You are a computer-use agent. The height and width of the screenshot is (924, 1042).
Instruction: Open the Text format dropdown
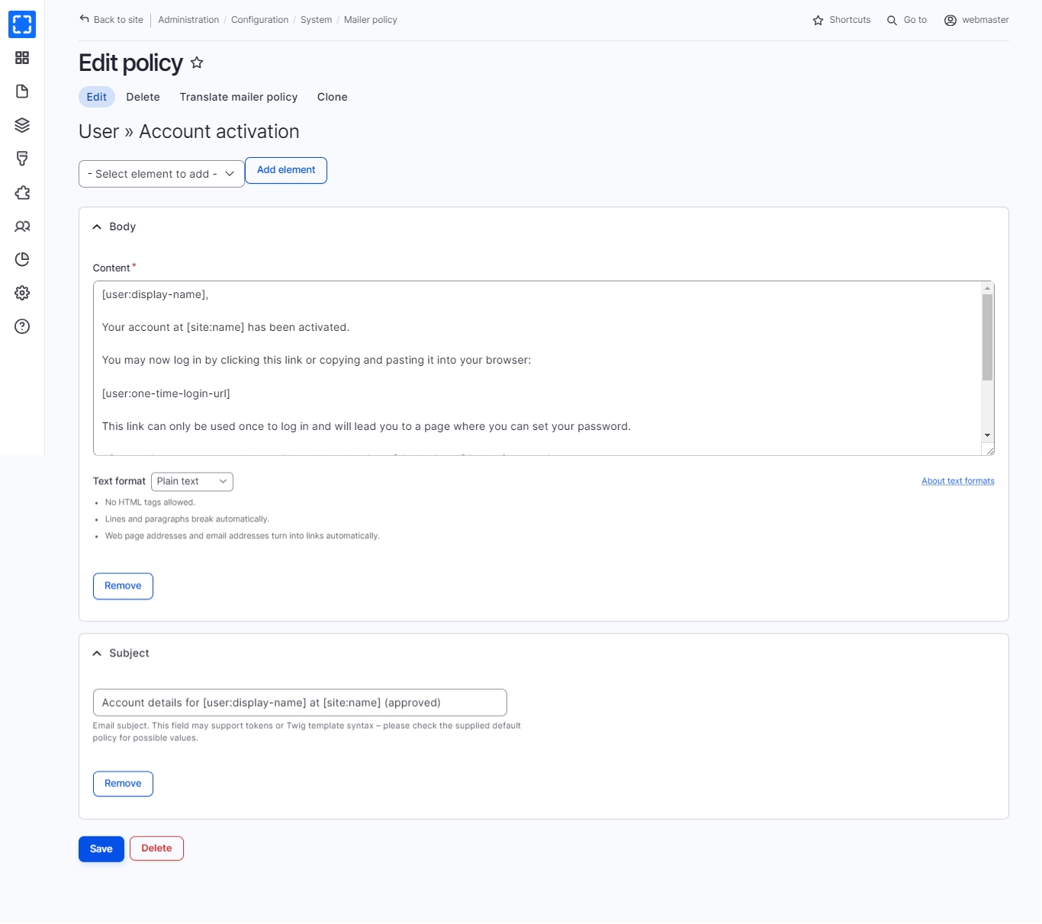point(192,482)
